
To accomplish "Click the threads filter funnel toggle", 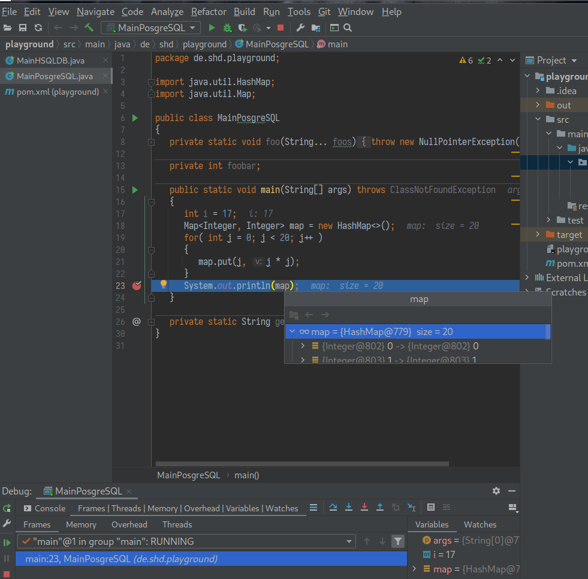I will pos(397,541).
